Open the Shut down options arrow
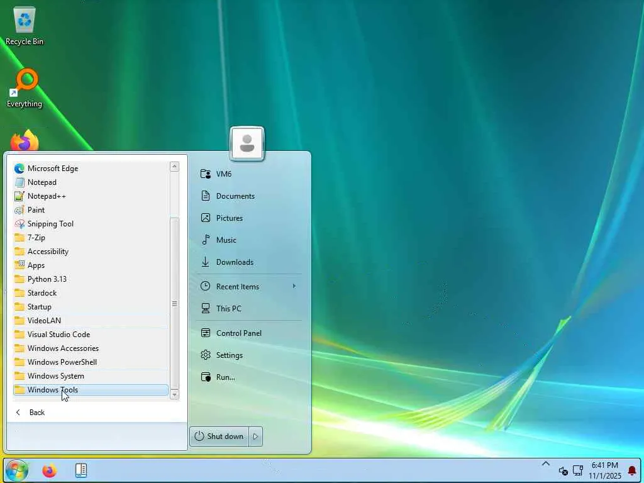The image size is (644, 483). point(255,436)
